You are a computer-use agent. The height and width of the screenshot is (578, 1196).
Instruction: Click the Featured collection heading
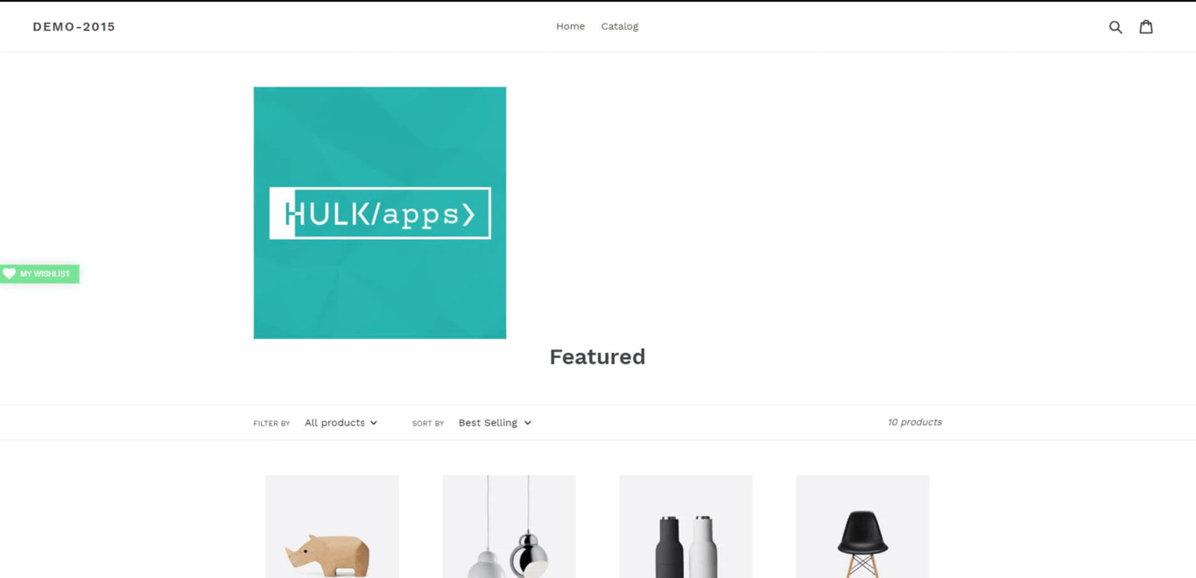coord(597,357)
